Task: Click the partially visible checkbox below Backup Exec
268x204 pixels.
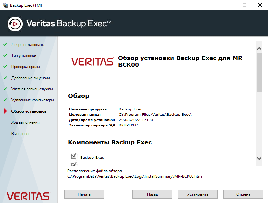Action: (x=74, y=164)
